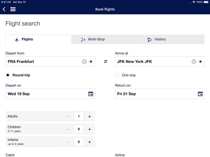Swap departure and arrival airports

(x=106, y=62)
